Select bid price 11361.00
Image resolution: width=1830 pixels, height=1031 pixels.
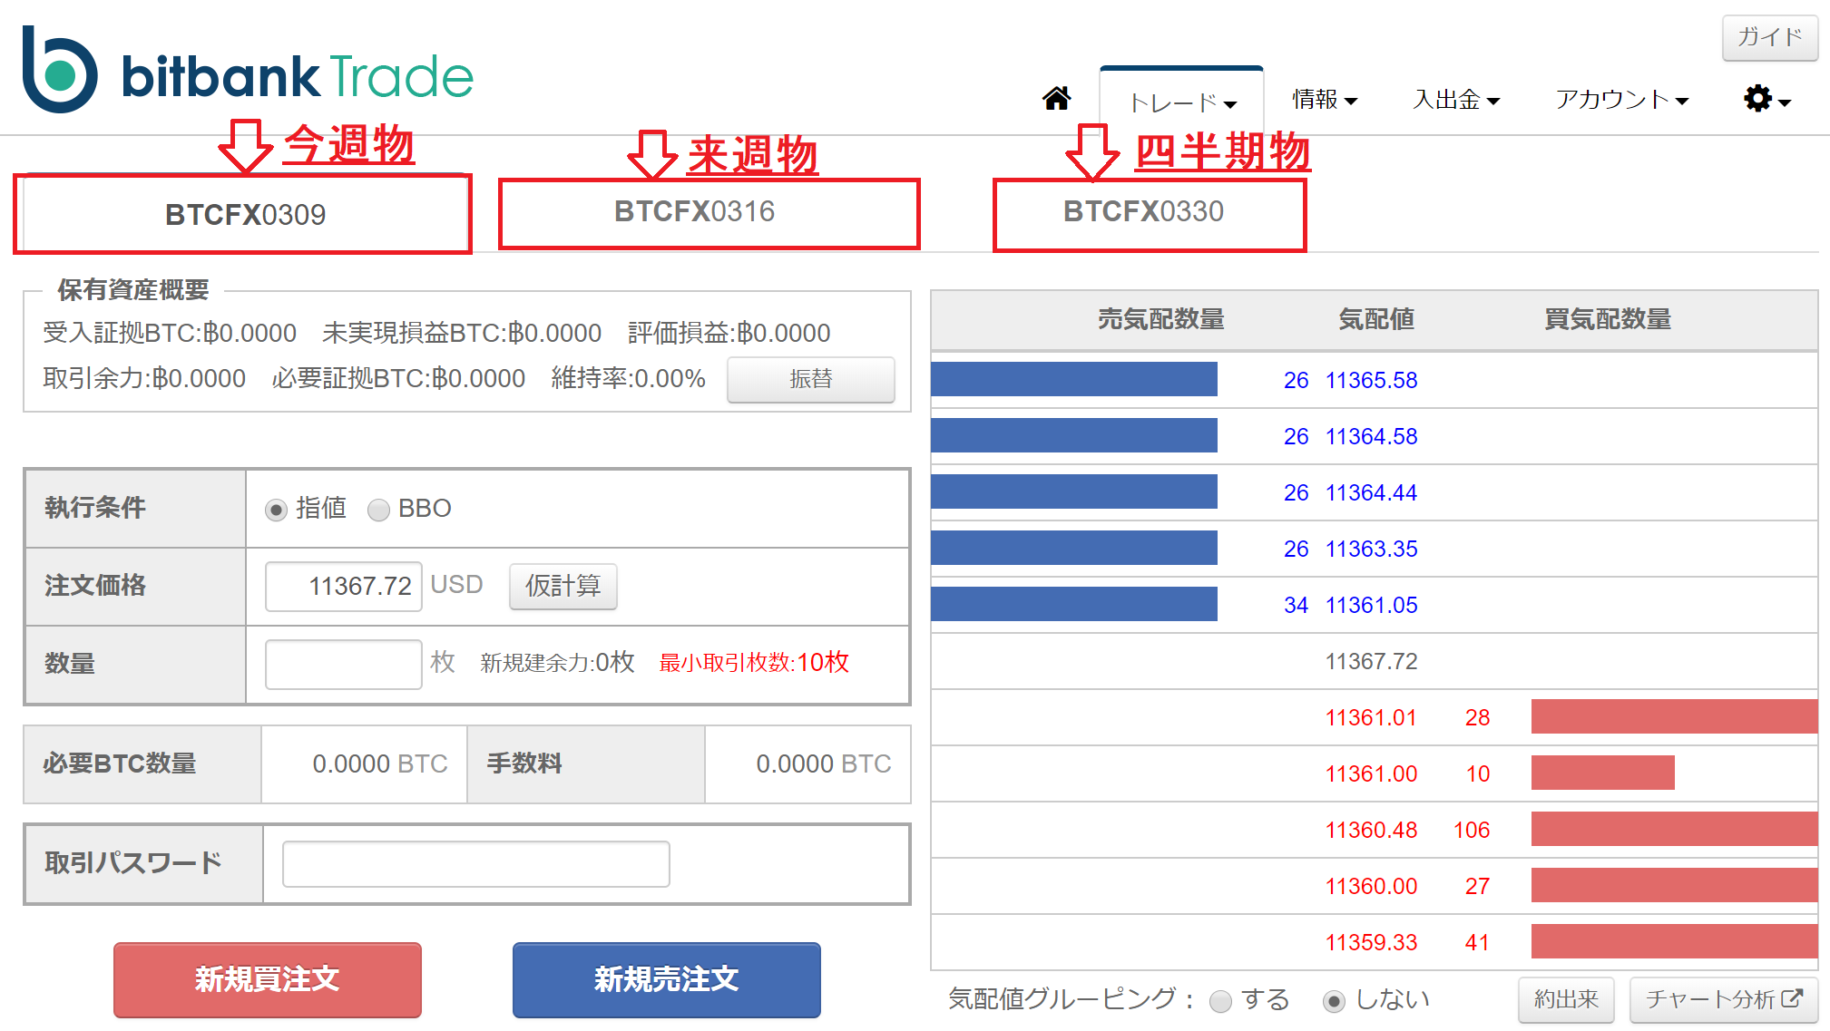click(x=1371, y=773)
